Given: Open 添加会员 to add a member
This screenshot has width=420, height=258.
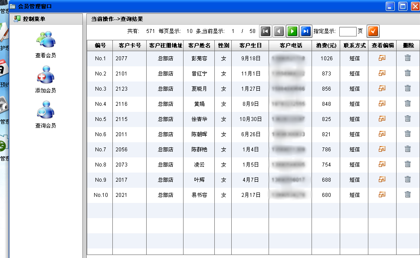Looking at the screenshot, I should [46, 79].
